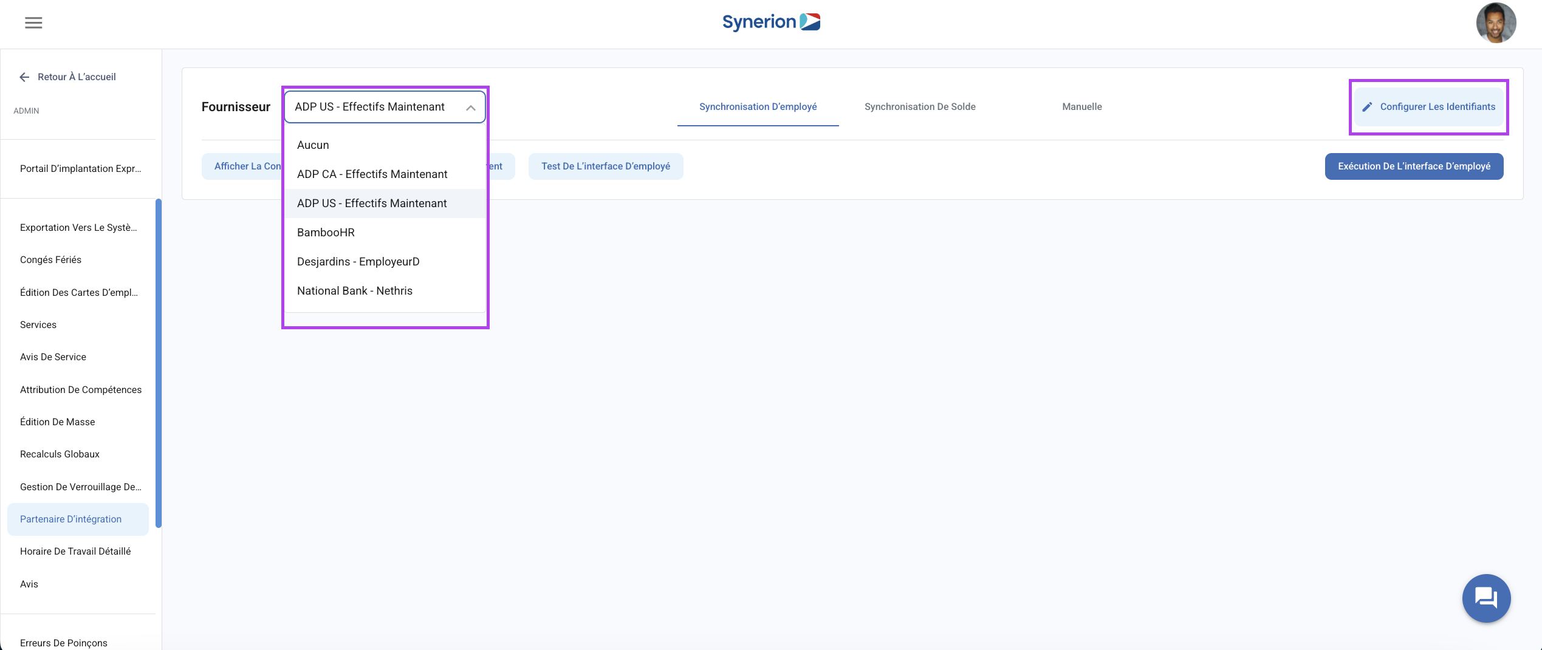
Task: Open Avis in the sidebar
Action: coord(78,584)
